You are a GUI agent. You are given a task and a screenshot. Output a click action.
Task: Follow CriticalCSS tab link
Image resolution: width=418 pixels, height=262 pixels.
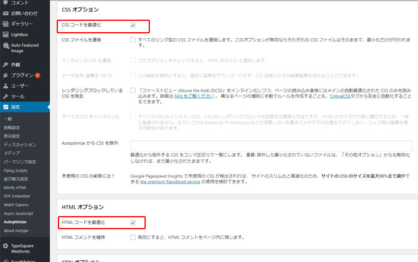340,96
